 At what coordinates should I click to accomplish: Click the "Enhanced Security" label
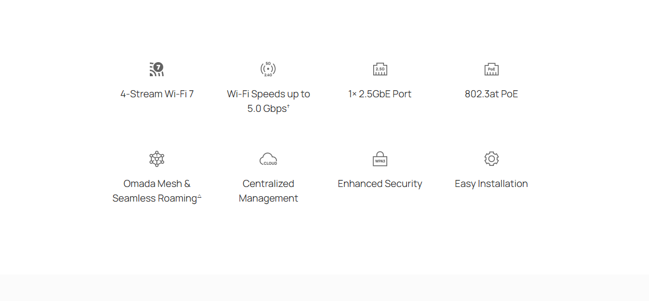click(380, 184)
